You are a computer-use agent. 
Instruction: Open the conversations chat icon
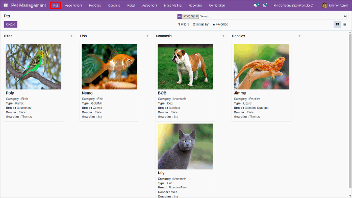pyautogui.click(x=256, y=5)
